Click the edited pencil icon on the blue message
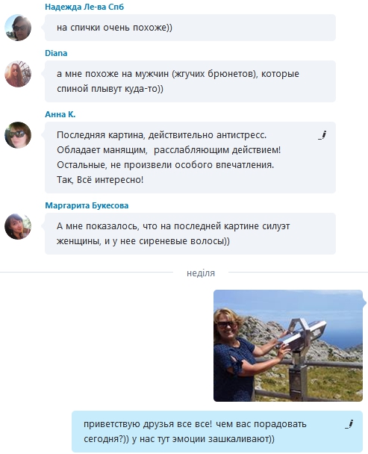Viewport: 368px width, 454px height. pos(349,424)
